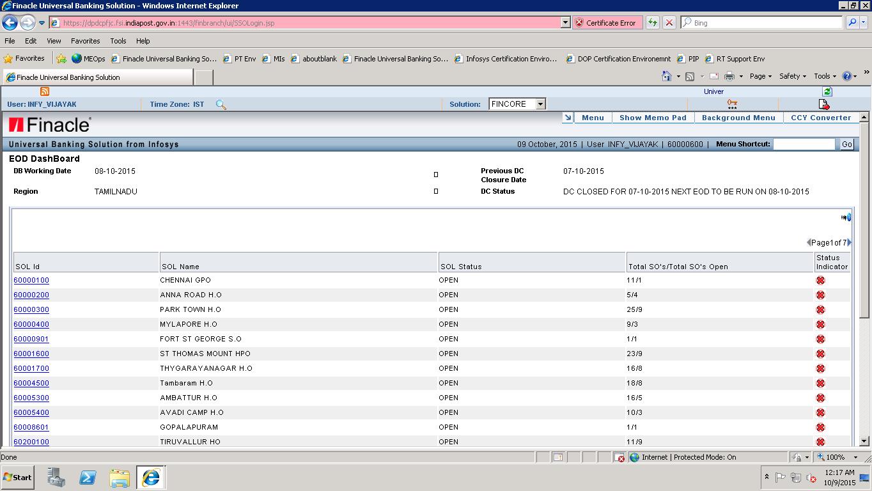Open the DOP Certification Environemnt bookmark
872x491 pixels.
618,58
